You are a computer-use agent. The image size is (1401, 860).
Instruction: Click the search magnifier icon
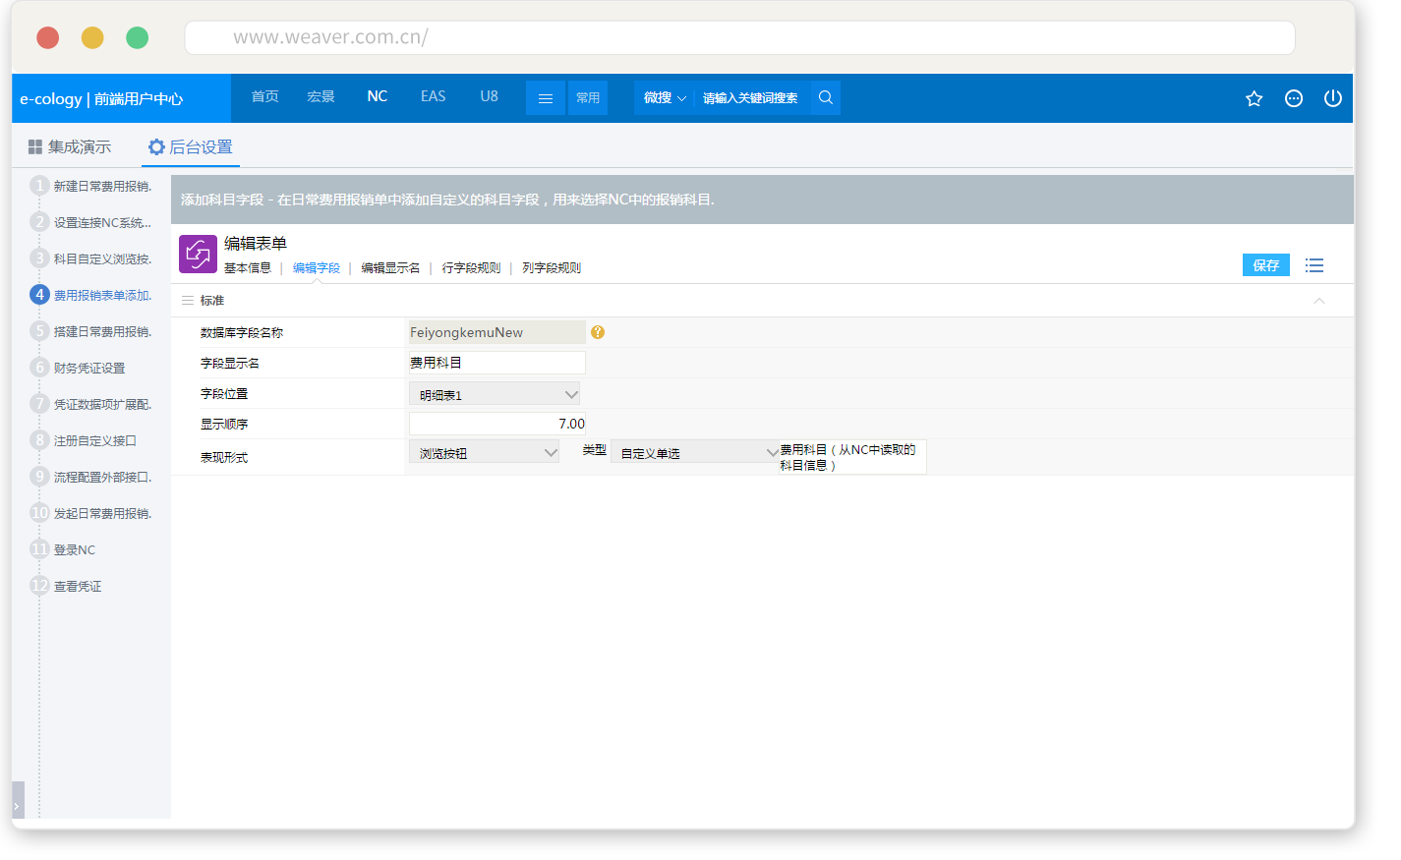click(x=826, y=97)
